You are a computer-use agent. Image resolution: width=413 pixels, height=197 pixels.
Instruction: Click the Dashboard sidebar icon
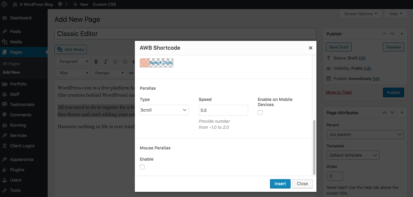(5, 18)
